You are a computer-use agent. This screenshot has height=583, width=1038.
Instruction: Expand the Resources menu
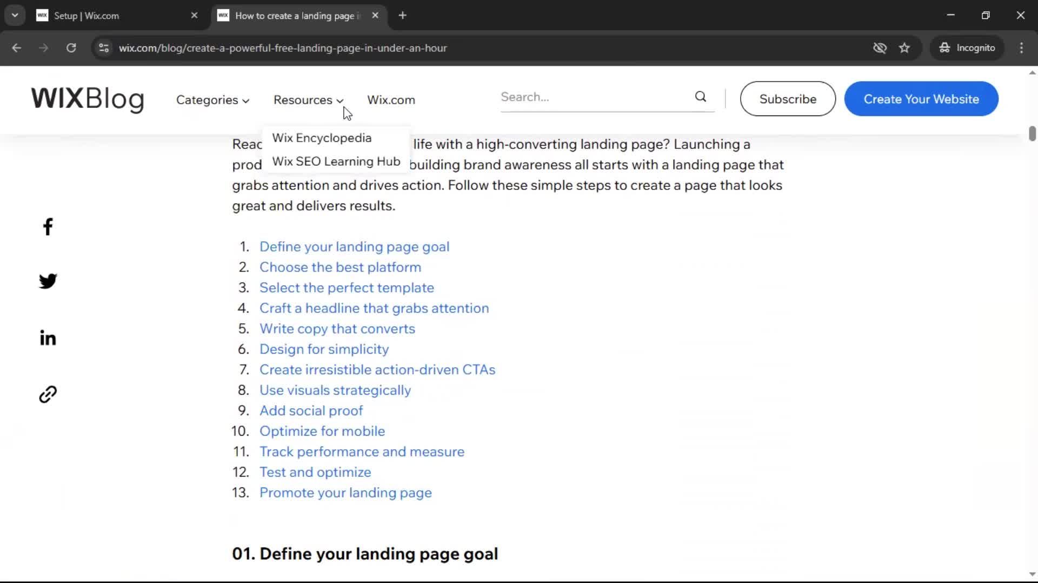click(308, 100)
